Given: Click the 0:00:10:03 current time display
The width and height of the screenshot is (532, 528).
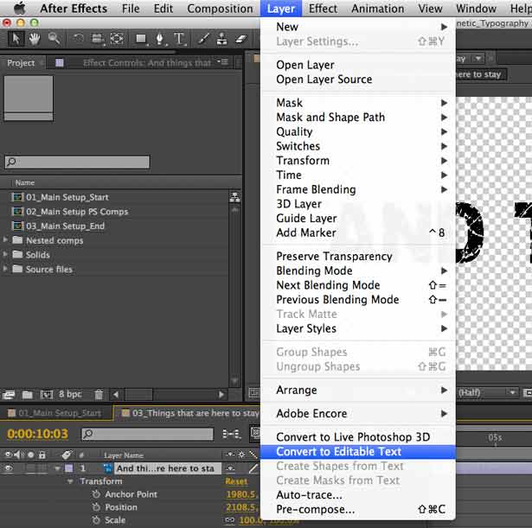Looking at the screenshot, I should (x=38, y=434).
